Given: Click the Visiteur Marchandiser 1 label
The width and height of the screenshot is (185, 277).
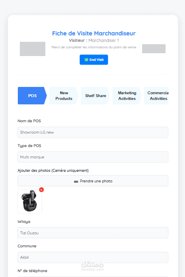Looking at the screenshot, I should 94,41.
